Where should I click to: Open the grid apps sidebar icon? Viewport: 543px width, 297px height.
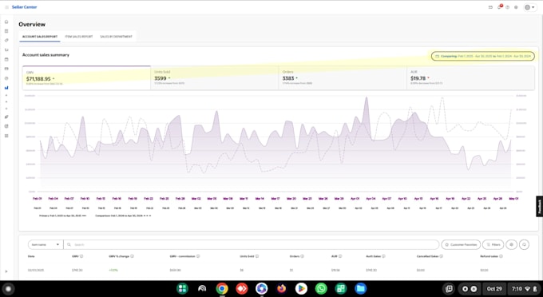[6, 136]
